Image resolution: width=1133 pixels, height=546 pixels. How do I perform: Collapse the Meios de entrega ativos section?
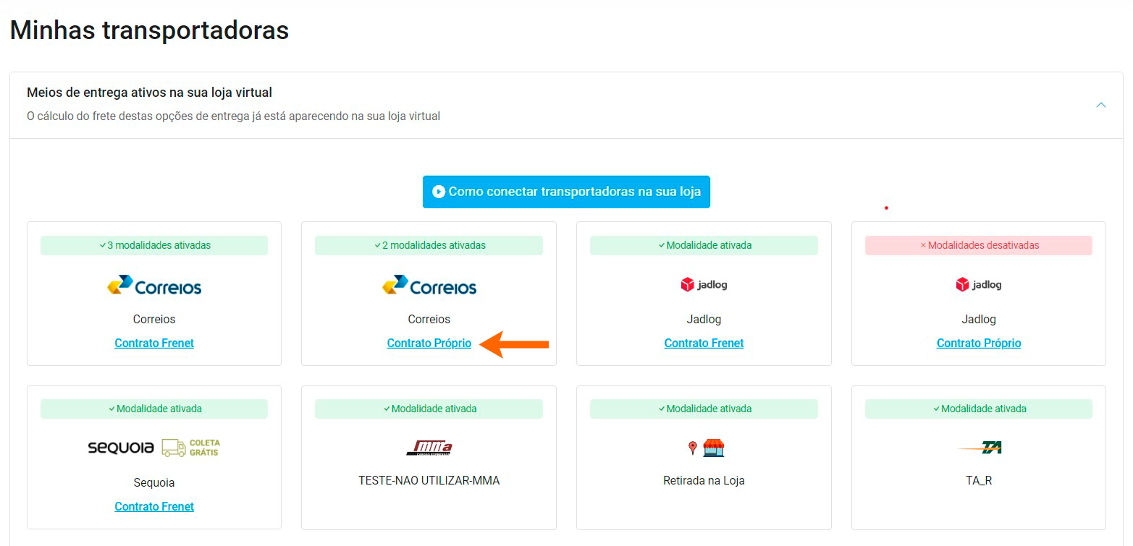[x=1100, y=104]
